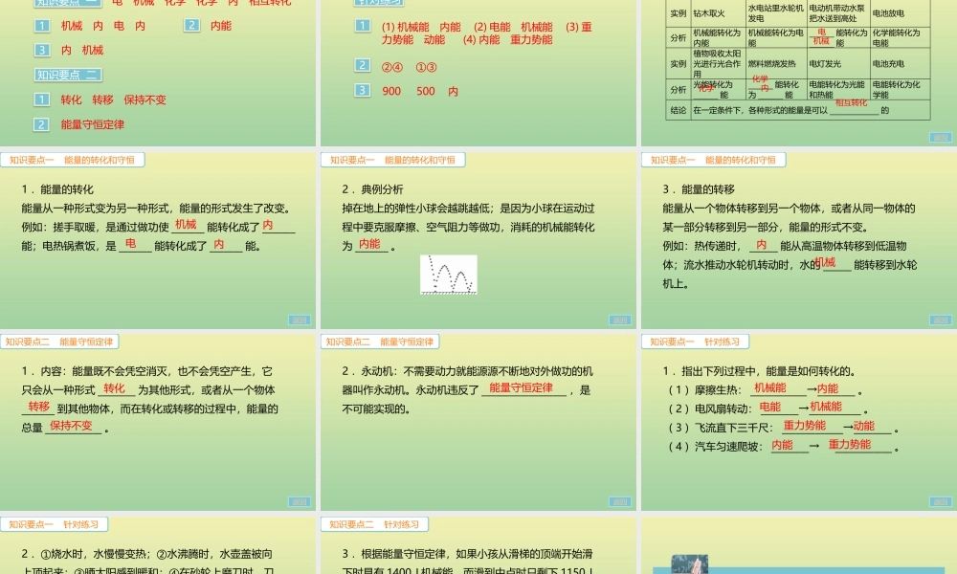Click the line '(3) 飞流直下三千尺'
This screenshot has width=957, height=574.
point(783,427)
